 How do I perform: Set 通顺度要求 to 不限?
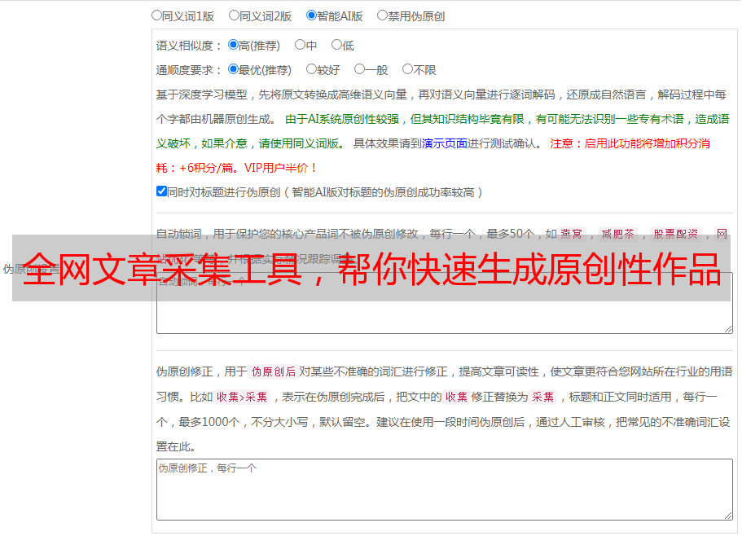click(x=407, y=69)
